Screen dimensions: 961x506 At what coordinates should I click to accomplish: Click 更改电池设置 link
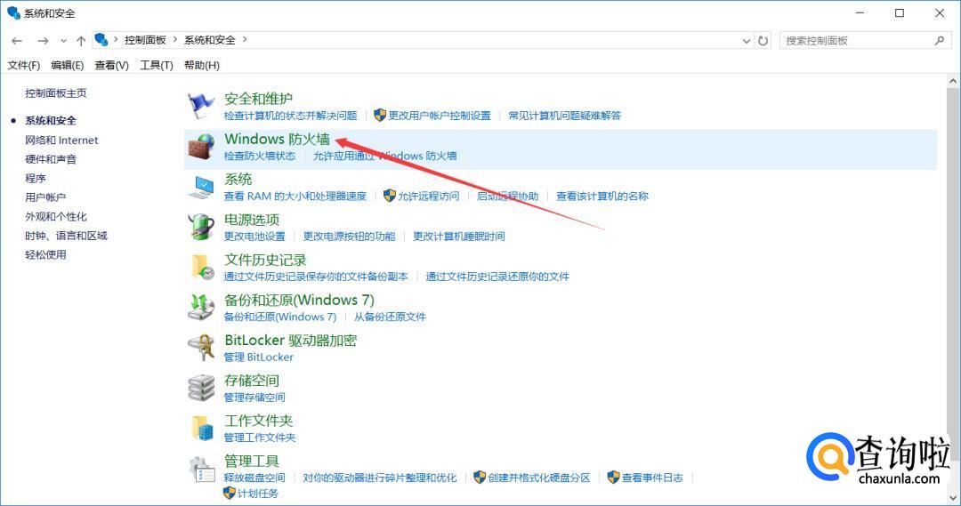254,237
